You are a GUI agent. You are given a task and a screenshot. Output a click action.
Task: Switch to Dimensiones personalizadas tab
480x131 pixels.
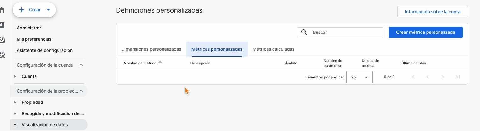151,49
